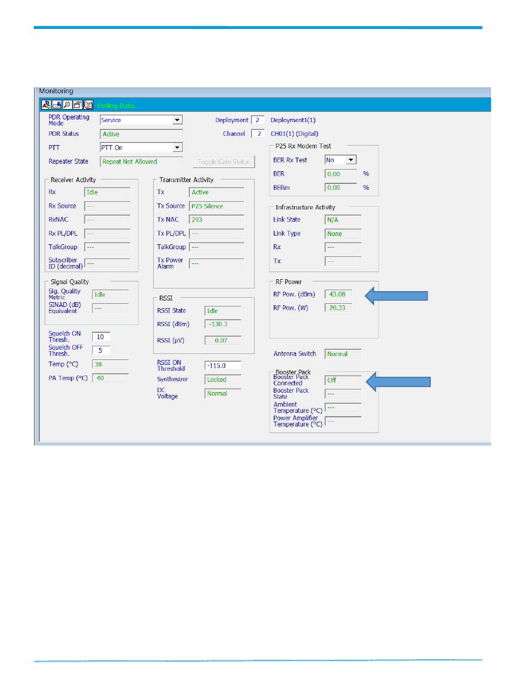Click the RSSI (dBm) value -130.3
Screen dimensions: 518x691
(x=223, y=324)
